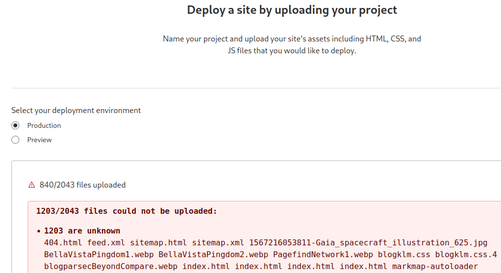This screenshot has width=501, height=273.
Task: Choose the Preview deployment radio button
Action: click(15, 140)
